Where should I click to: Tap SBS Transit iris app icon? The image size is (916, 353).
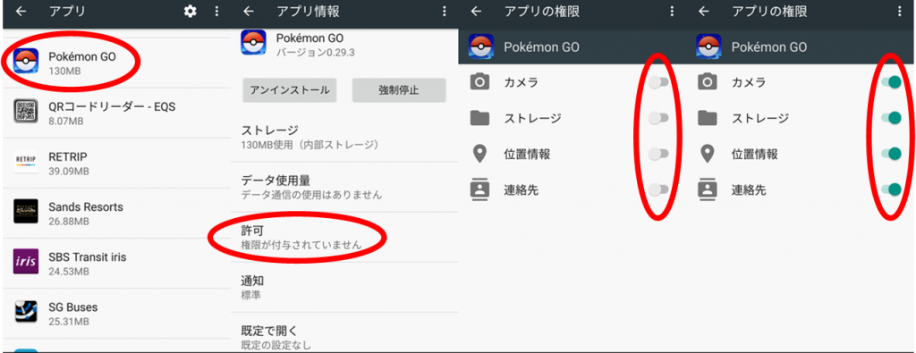click(x=26, y=261)
